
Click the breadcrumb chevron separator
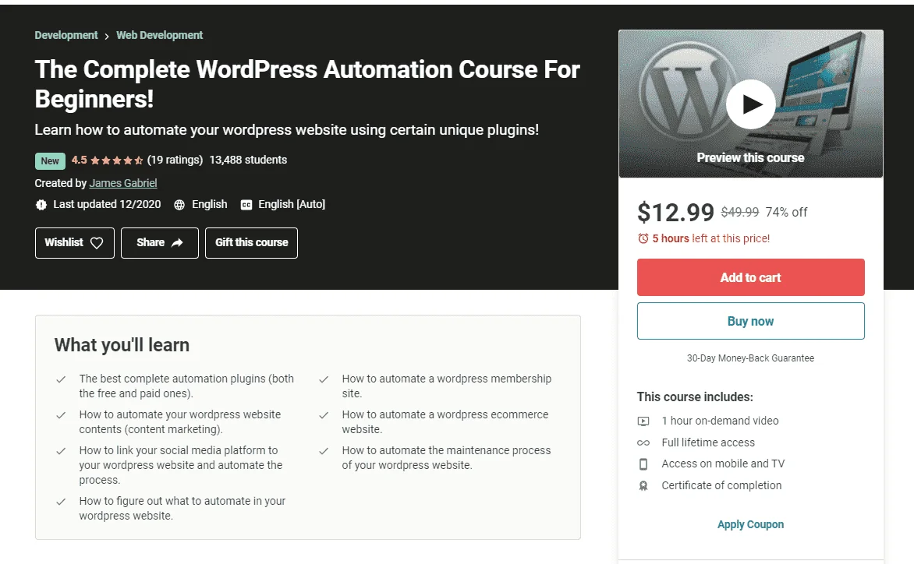click(x=107, y=36)
